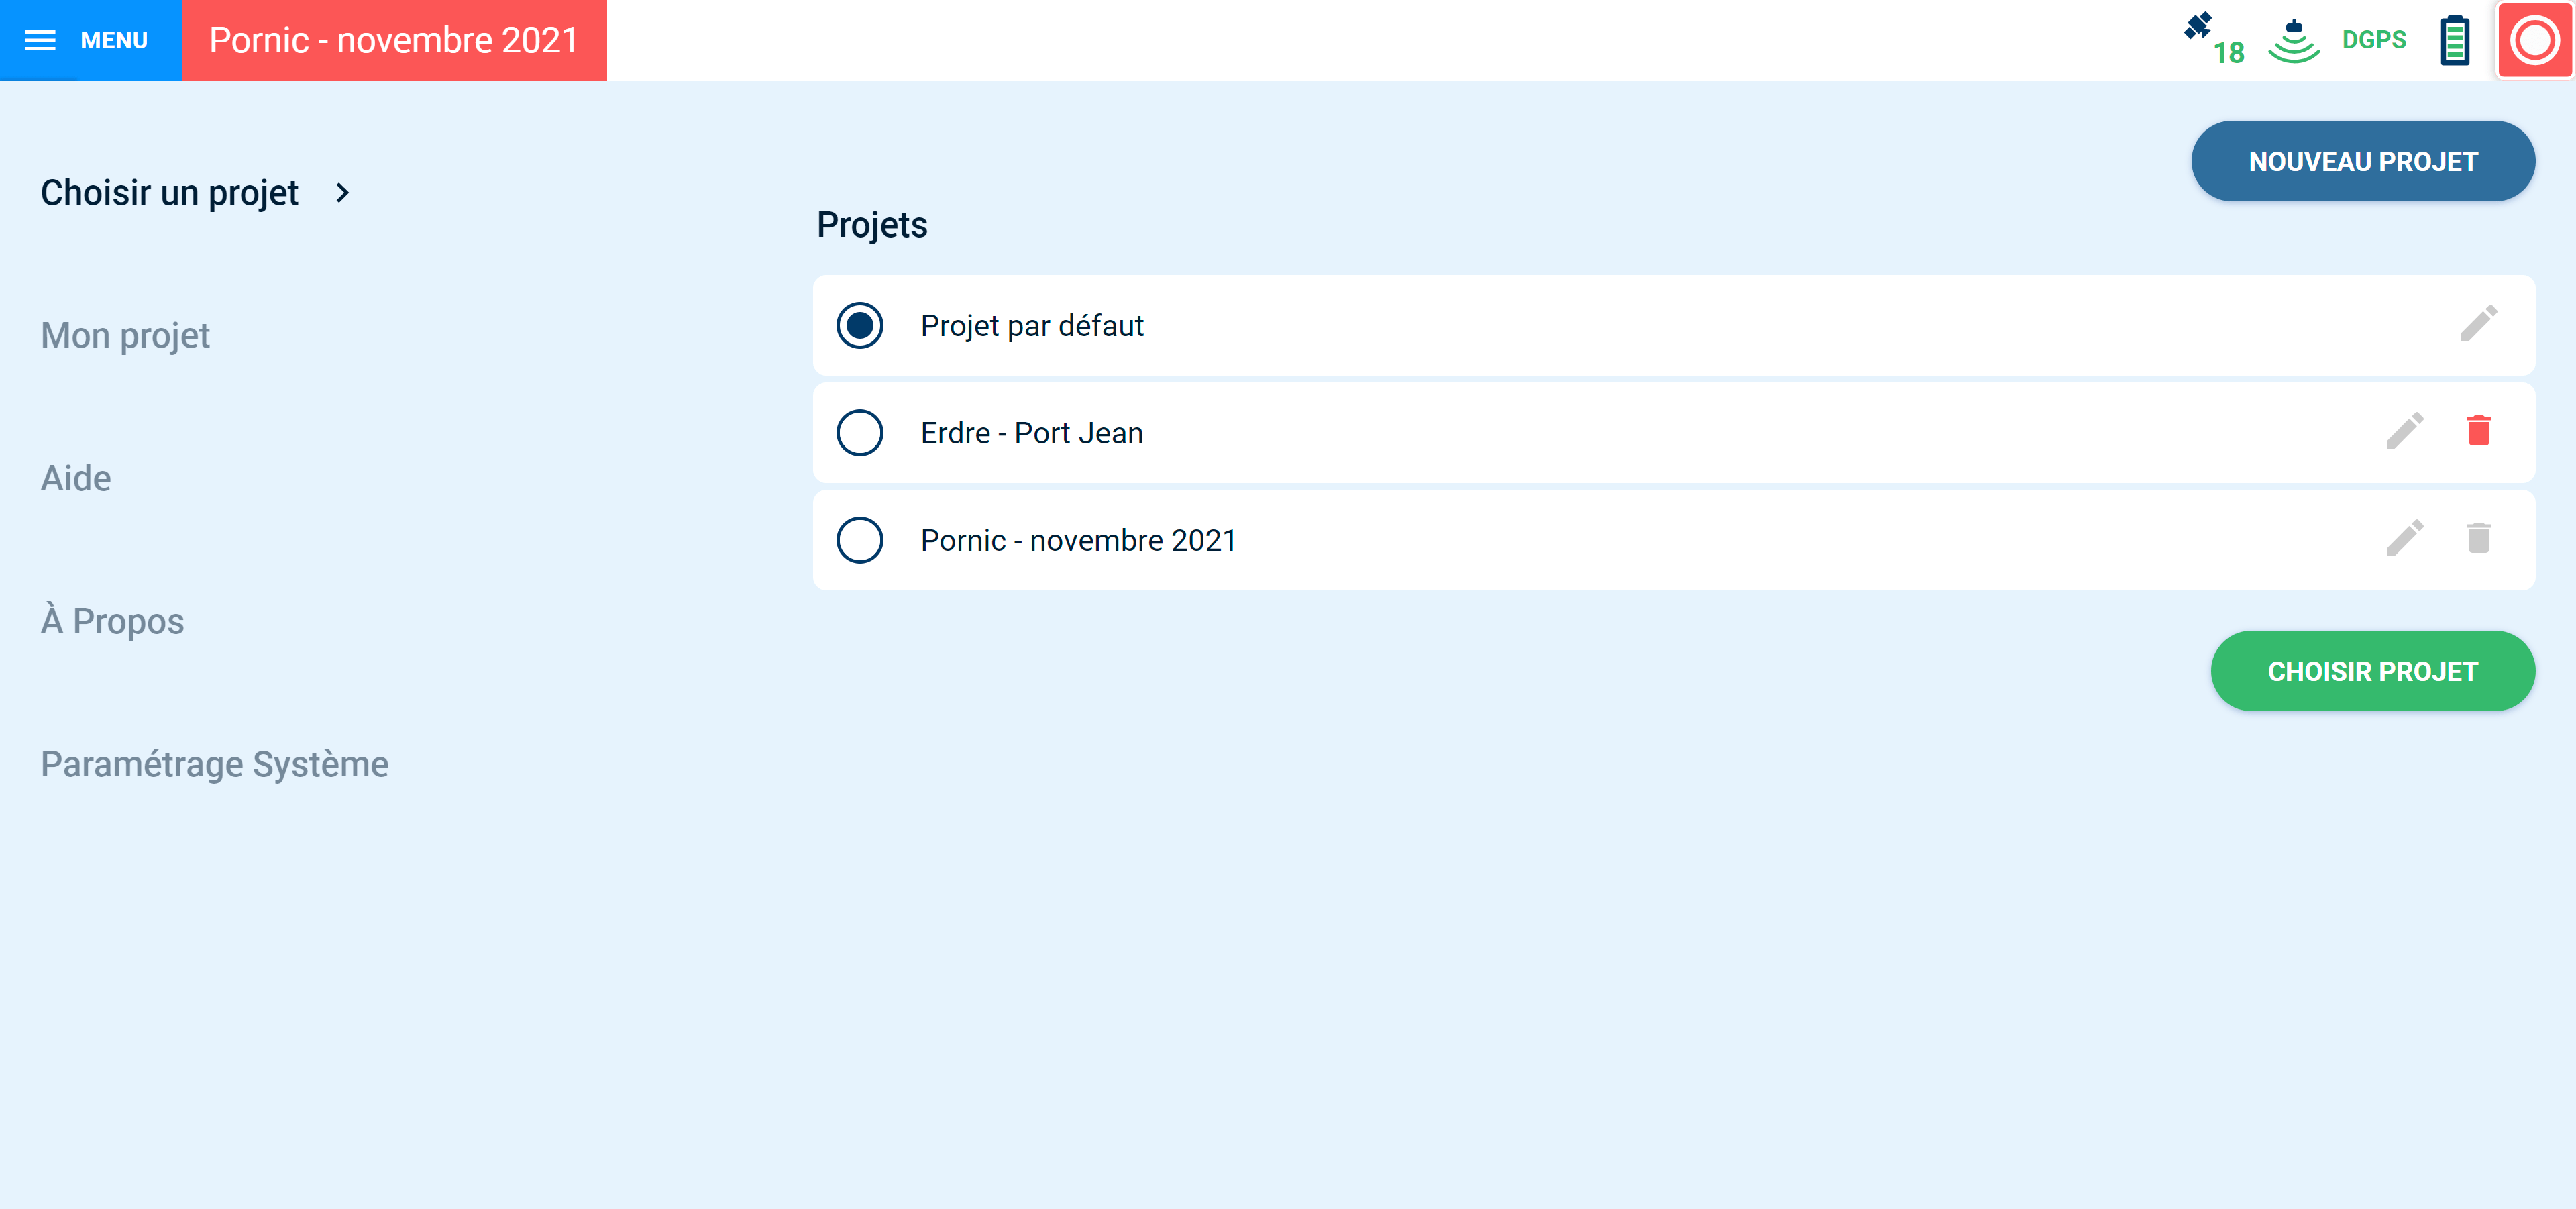The image size is (2576, 1209).
Task: Click the red record button icon
Action: (2534, 41)
